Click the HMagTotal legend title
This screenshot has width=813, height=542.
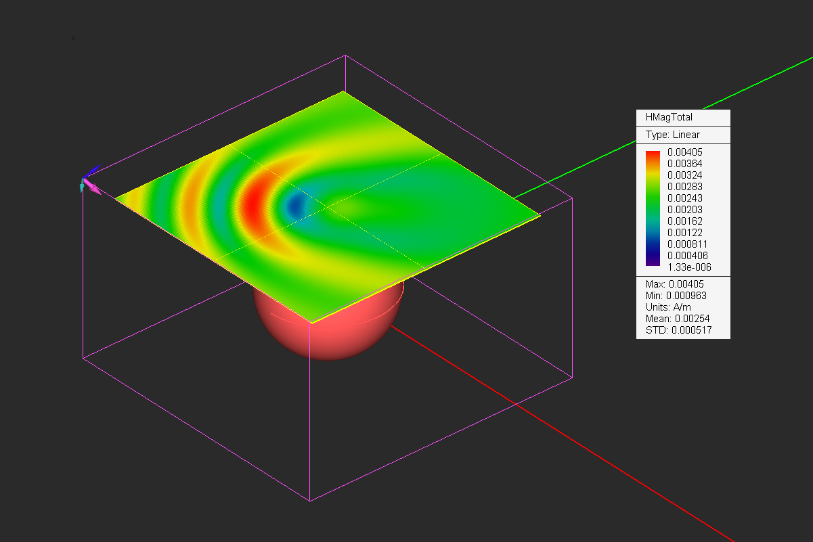669,117
